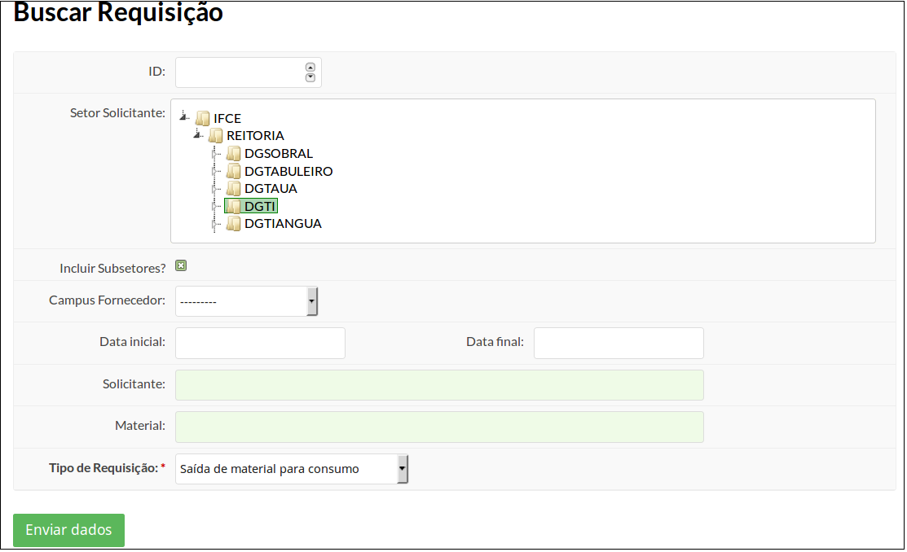Click the DGTABULEIRO folder icon
Screen dimensions: 907x552
234,171
